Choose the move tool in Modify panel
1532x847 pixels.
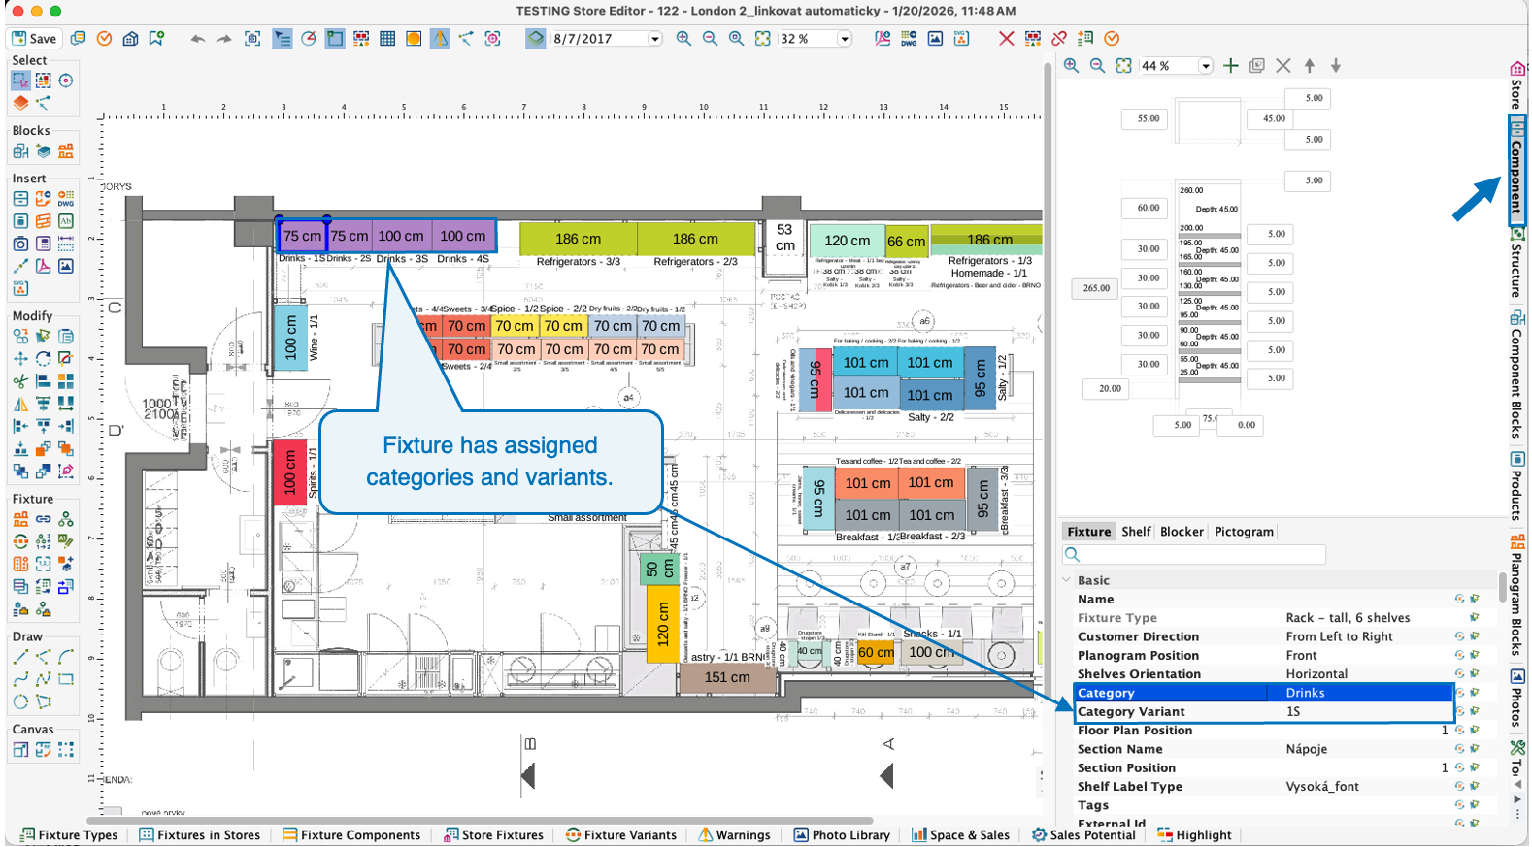tap(20, 358)
